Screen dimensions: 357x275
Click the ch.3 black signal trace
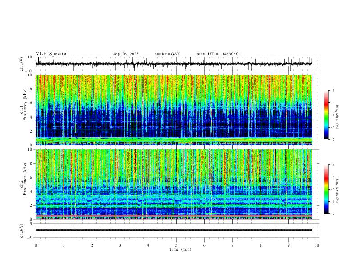pos(174,230)
